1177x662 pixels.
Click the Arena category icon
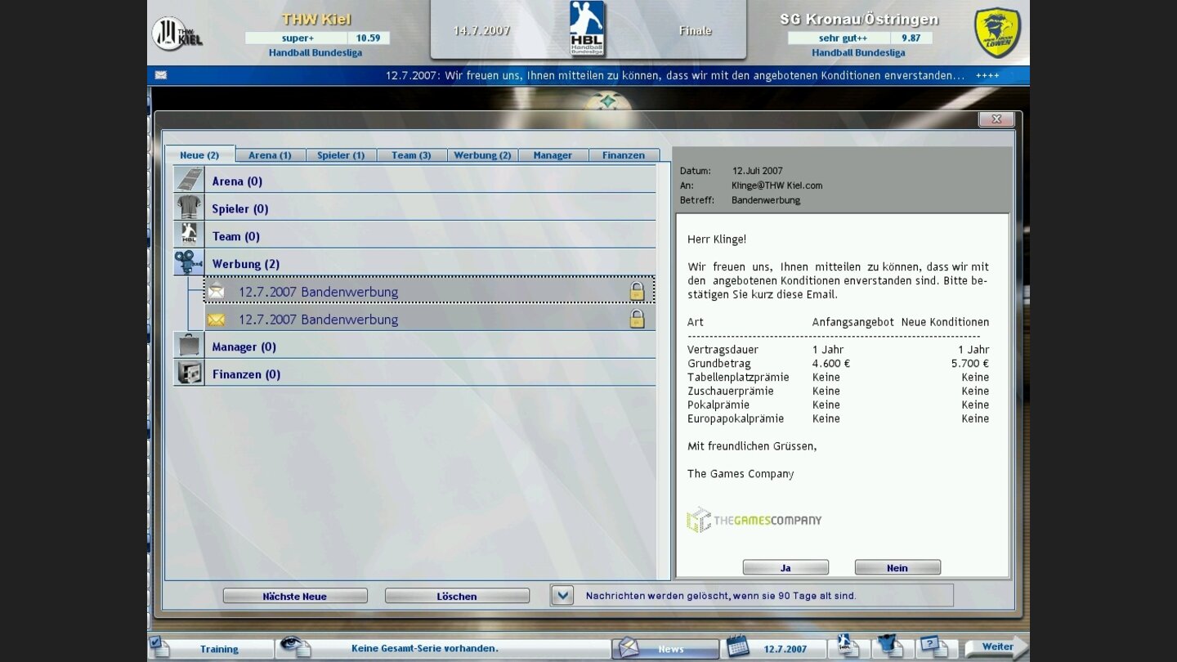coord(189,181)
